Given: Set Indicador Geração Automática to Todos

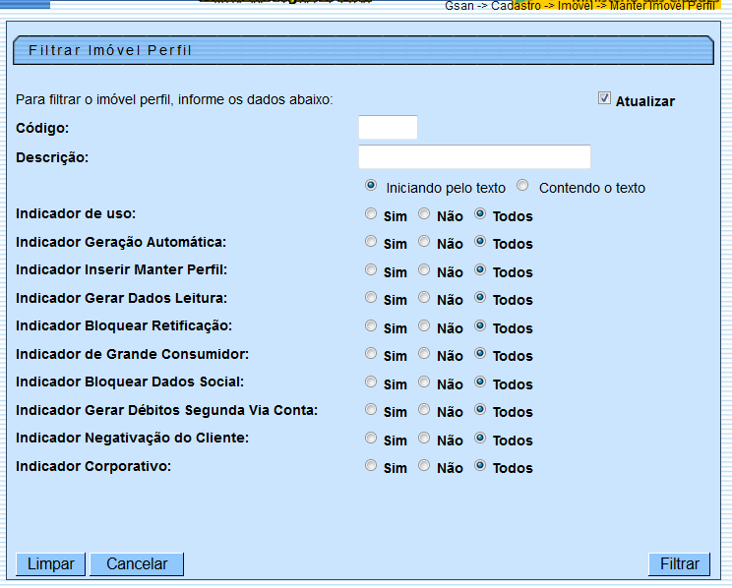Looking at the screenshot, I should coord(480,241).
